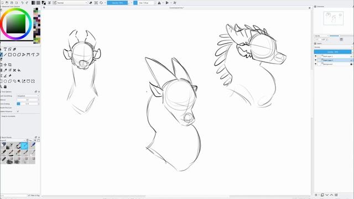The height and width of the screenshot is (199, 354).
Task: Float the Tool Options docker
Action: (x=35, y=92)
